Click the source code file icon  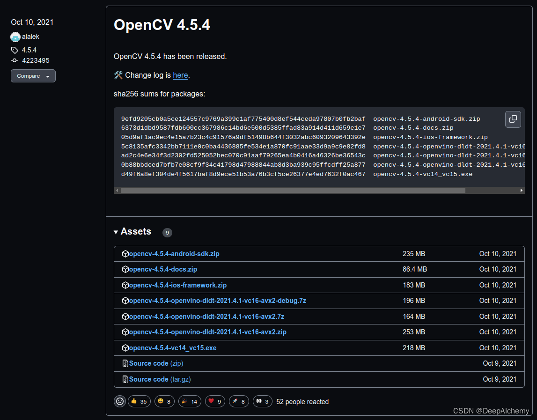pos(125,363)
